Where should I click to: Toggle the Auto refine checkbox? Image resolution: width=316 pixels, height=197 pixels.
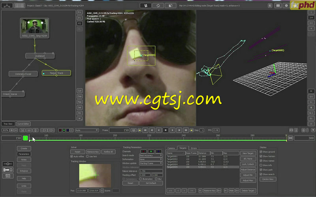coord(71,156)
